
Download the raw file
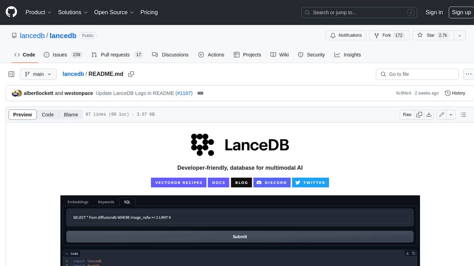429,115
